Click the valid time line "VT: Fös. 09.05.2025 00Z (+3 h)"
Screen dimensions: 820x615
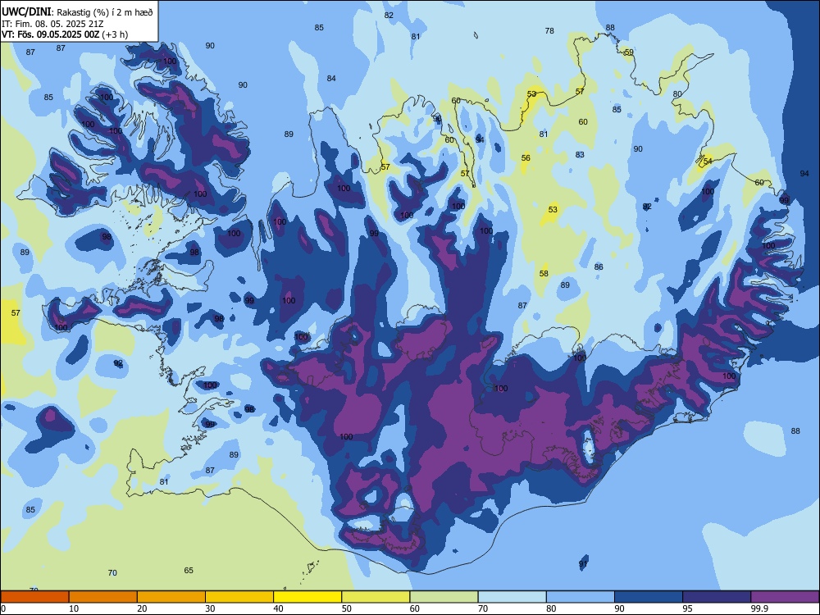click(x=65, y=34)
